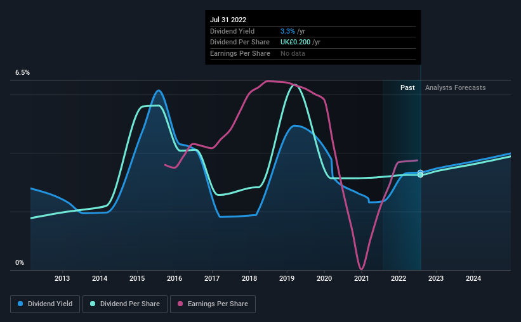This screenshot has height=322, width=521.
Task: Click the blue Dividend Yield data point marker
Action: (x=420, y=172)
